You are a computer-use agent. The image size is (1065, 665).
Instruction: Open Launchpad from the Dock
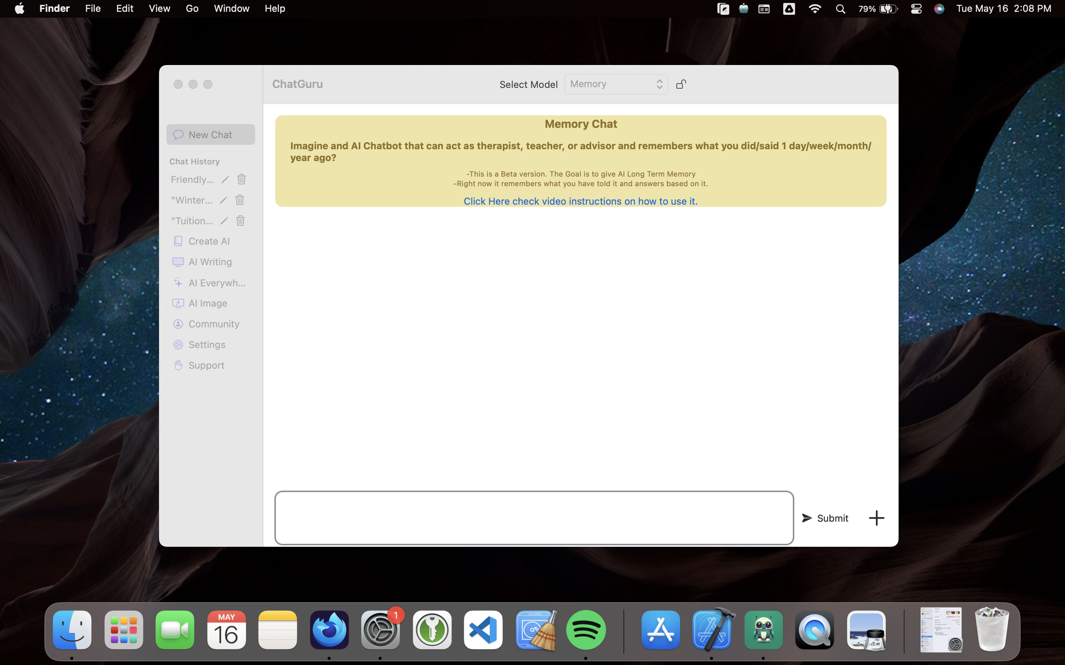124,630
